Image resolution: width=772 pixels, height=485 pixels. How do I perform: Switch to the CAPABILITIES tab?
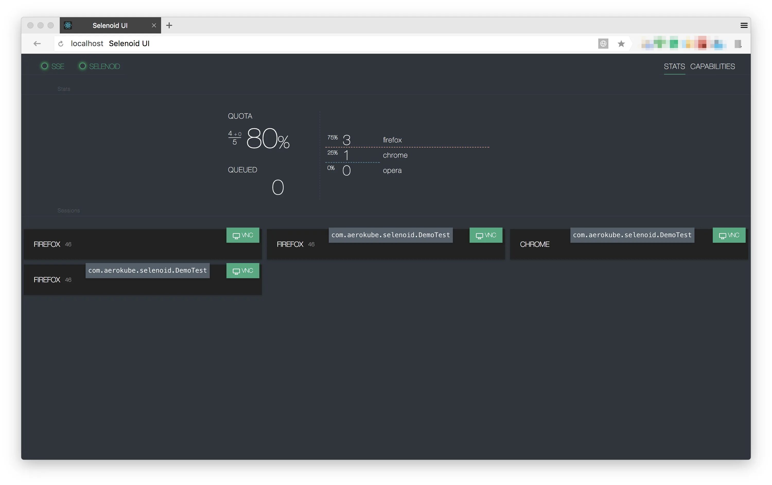coord(713,66)
